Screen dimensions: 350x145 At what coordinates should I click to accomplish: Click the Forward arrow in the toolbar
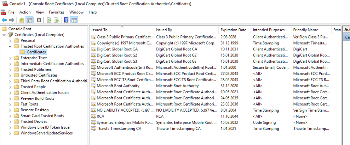tap(12, 20)
